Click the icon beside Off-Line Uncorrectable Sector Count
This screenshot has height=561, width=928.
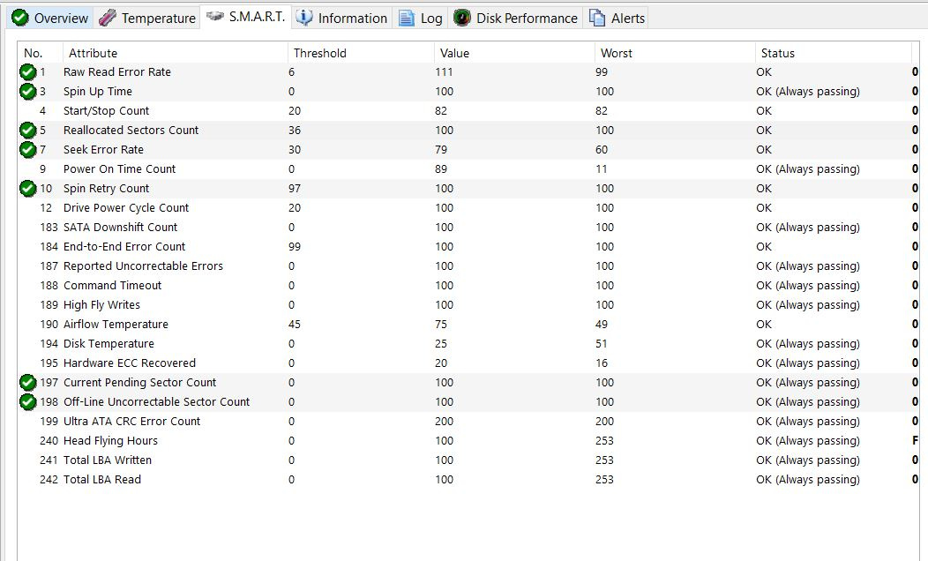click(26, 402)
